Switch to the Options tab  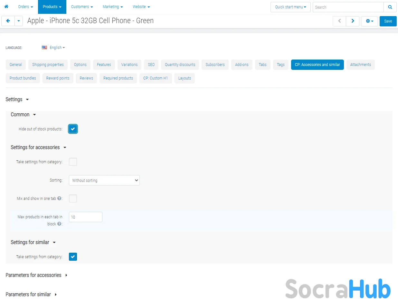click(x=80, y=65)
